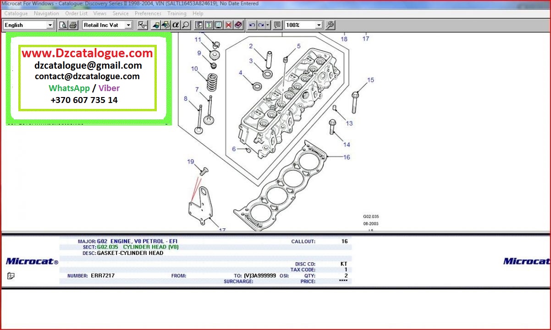Image resolution: width=551 pixels, height=330 pixels.
Task: Click the hand-with-checkmark toolbar icon
Action: pos(143,25)
